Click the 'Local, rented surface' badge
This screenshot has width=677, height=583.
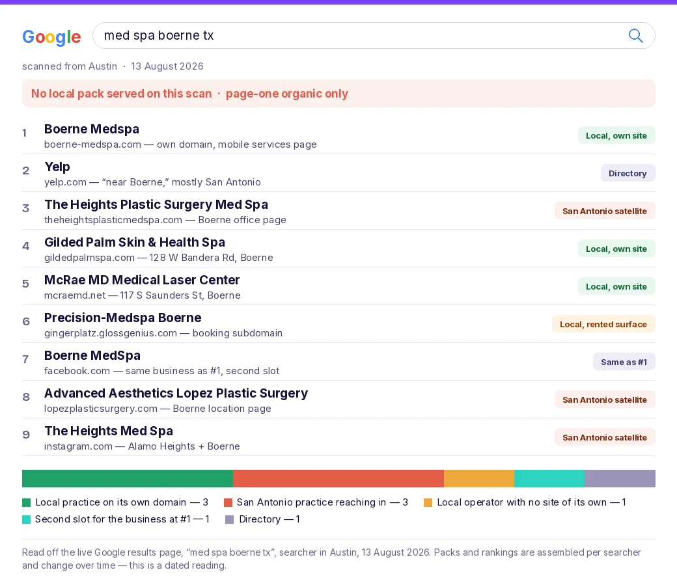tap(603, 324)
